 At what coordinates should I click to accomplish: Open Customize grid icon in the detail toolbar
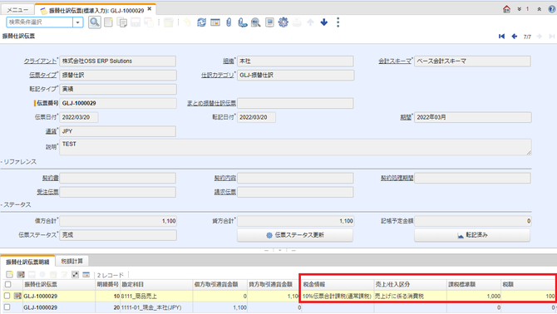[86, 275]
